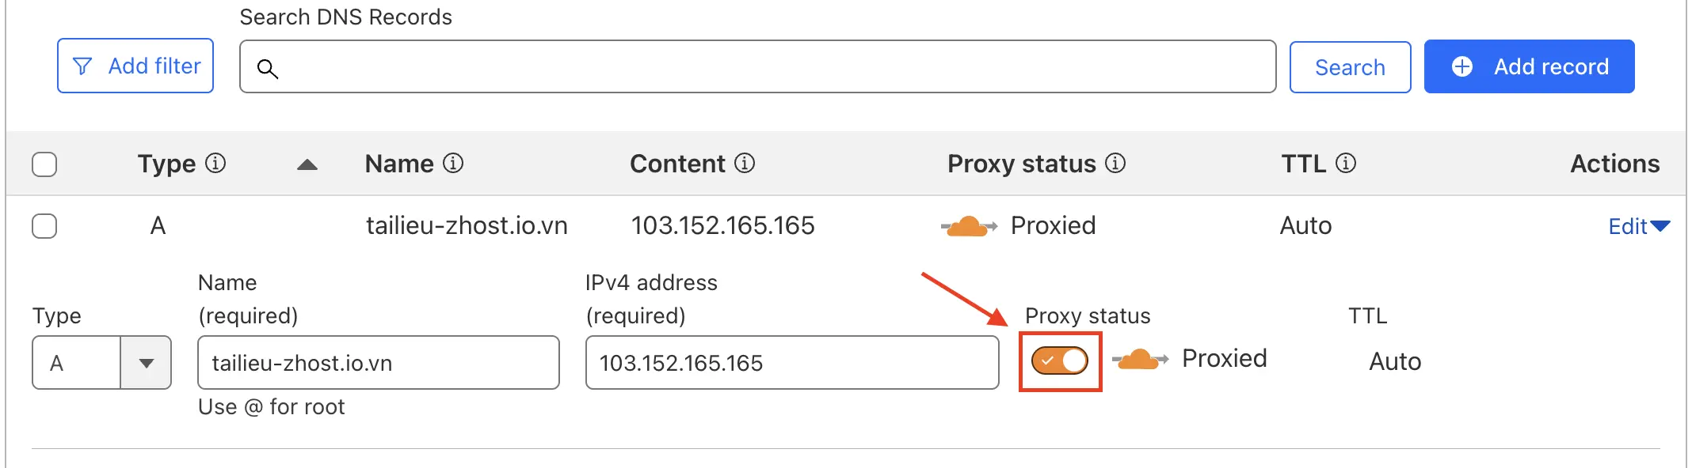Focus the Search DNS Records field
Viewport: 1692px width, 468px height.
(x=768, y=67)
